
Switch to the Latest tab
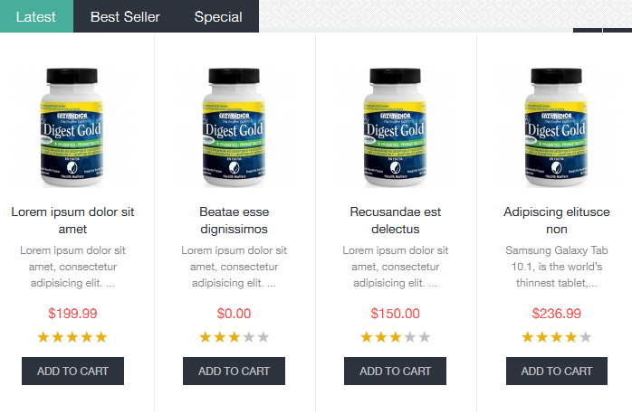pos(36,16)
